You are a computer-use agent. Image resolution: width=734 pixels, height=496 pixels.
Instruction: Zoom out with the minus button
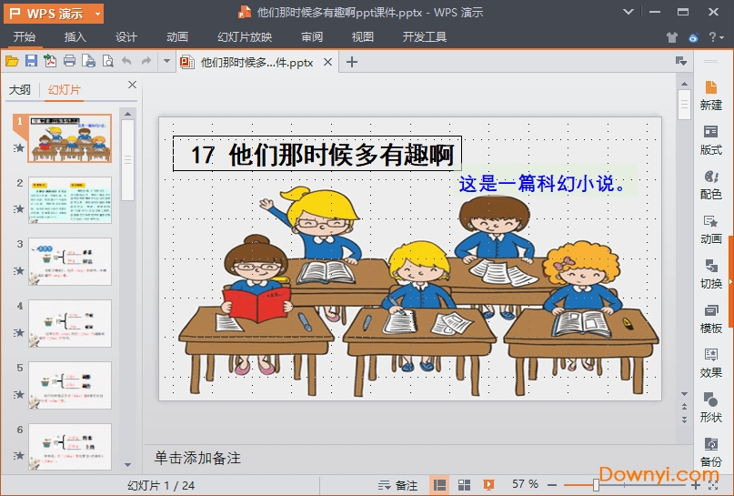point(552,486)
